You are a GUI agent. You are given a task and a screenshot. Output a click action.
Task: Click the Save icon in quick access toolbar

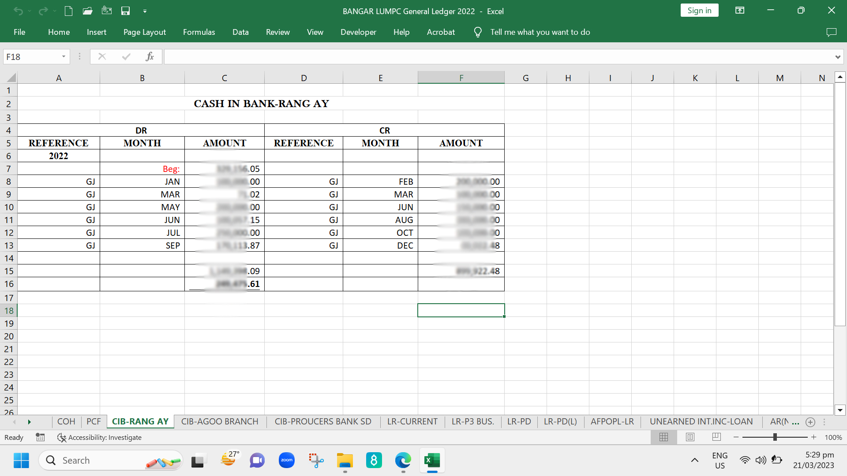point(126,11)
